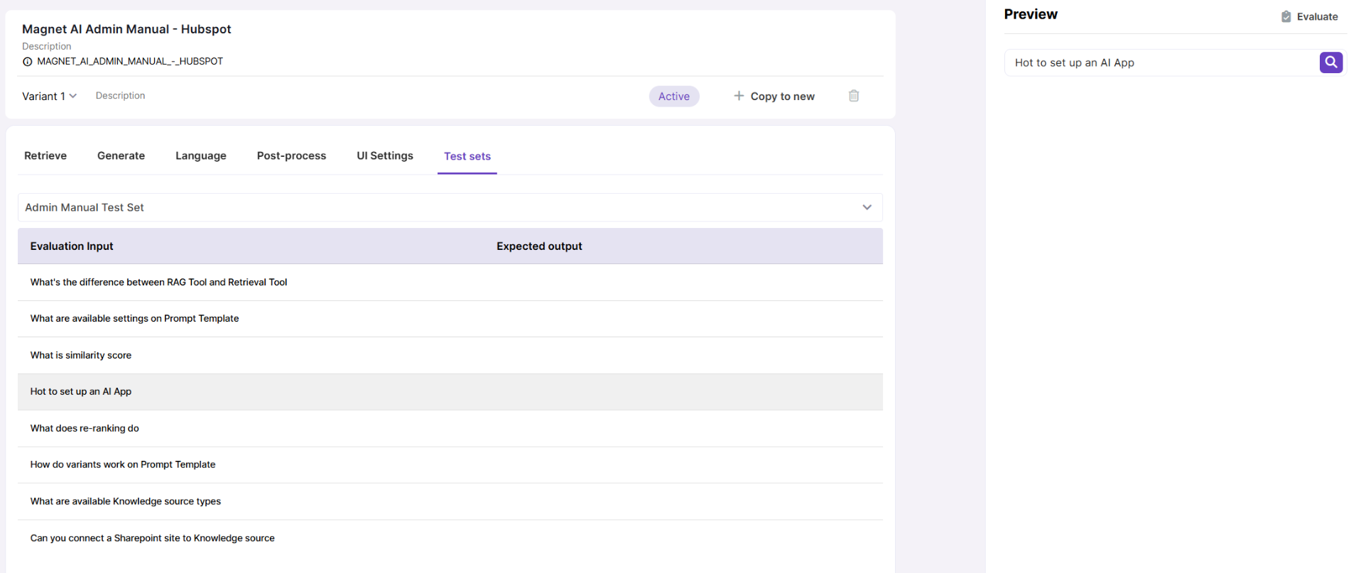
Task: Select the Post-process tab
Action: [x=291, y=155]
